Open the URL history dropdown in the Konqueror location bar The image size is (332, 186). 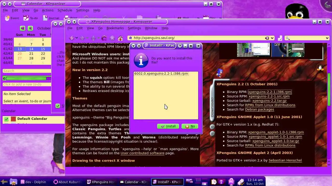click(272, 38)
